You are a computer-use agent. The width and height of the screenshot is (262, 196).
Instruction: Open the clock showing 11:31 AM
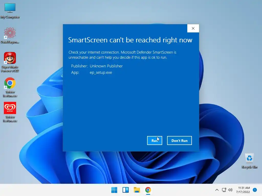click(243, 190)
